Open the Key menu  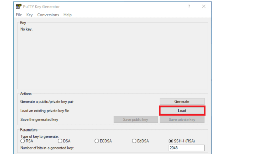click(29, 15)
